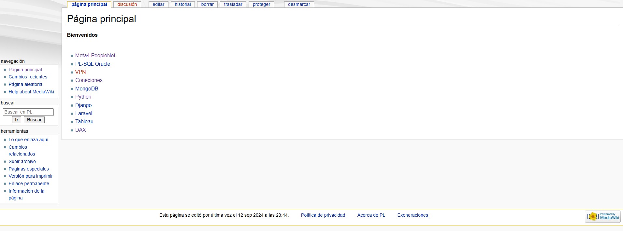
Task: Click Página principal in navigation sidebar
Action: pos(25,70)
